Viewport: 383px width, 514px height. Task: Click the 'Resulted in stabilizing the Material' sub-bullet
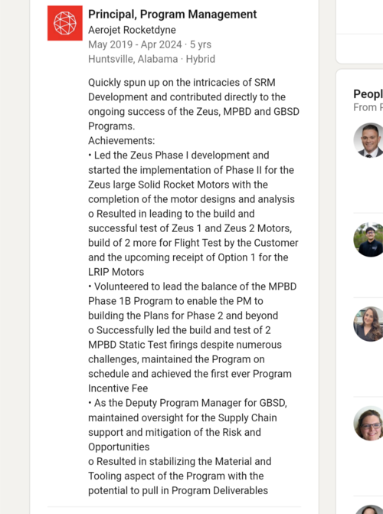180,476
